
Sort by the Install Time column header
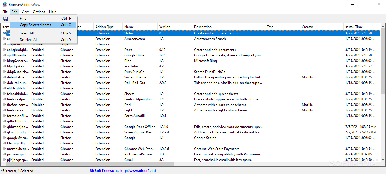point(361,27)
